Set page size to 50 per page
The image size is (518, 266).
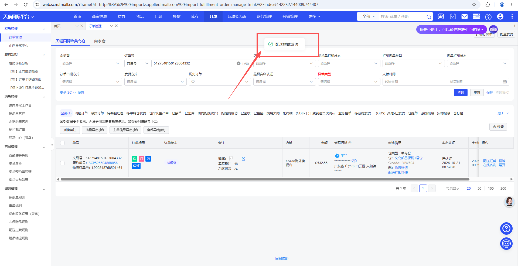[479, 189]
